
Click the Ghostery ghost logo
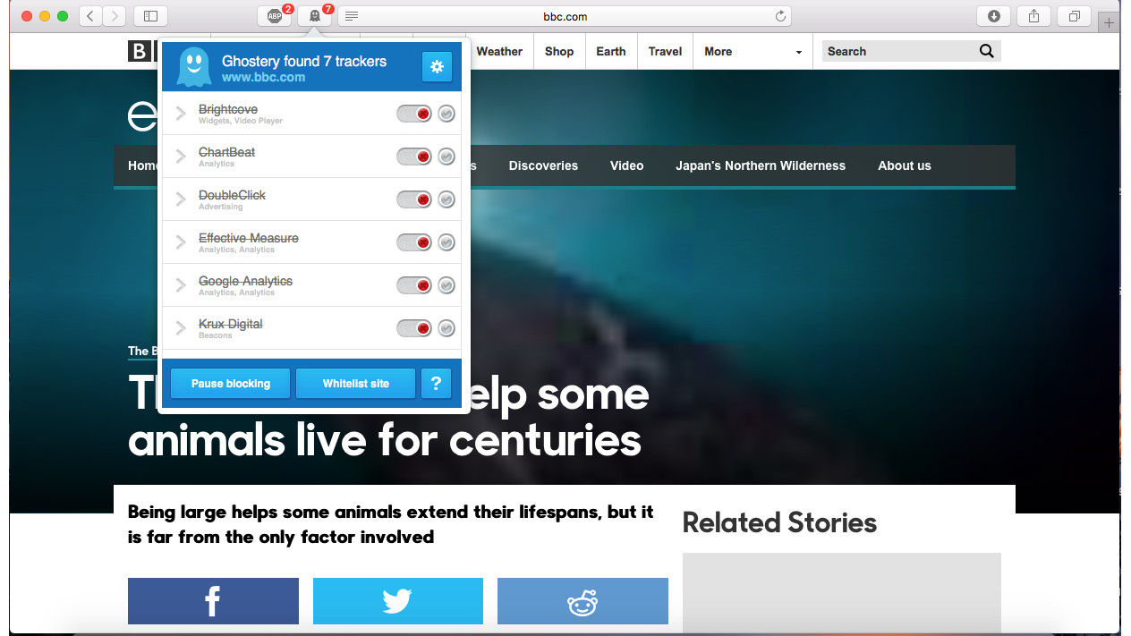pyautogui.click(x=194, y=67)
